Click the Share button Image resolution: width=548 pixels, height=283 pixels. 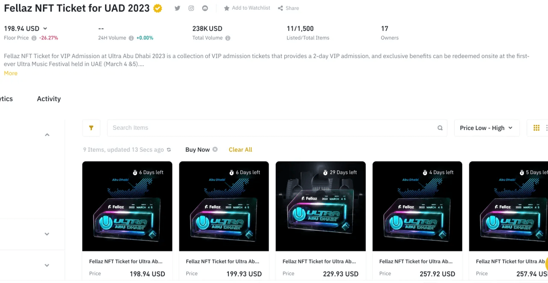point(288,8)
